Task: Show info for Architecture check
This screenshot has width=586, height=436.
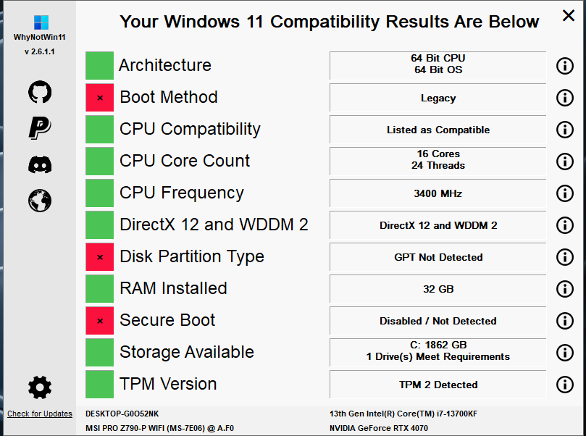Action: click(x=565, y=66)
